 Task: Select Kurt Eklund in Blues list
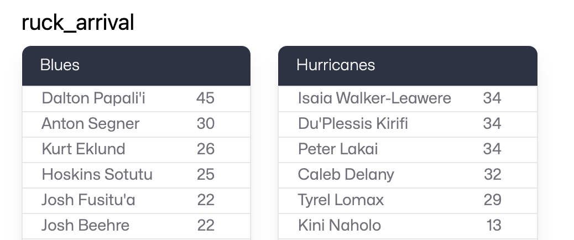coord(84,149)
